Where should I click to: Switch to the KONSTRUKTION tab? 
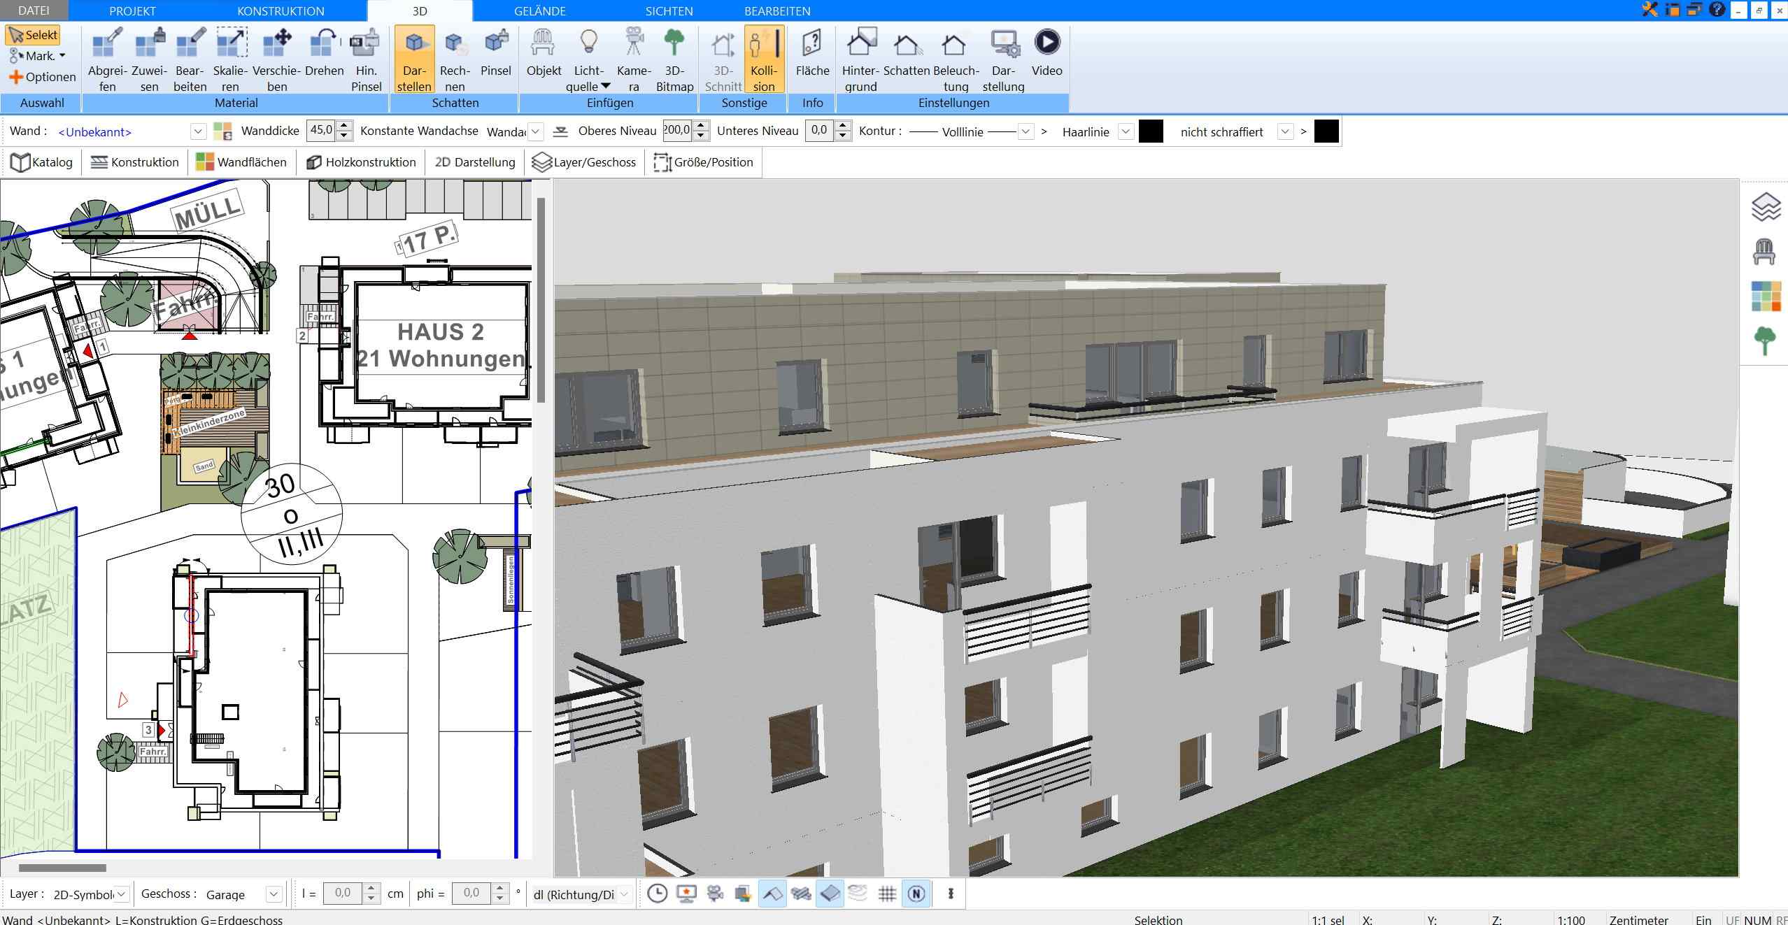pos(281,11)
